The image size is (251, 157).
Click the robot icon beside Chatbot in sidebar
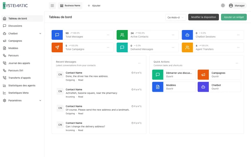click(x=5, y=33)
